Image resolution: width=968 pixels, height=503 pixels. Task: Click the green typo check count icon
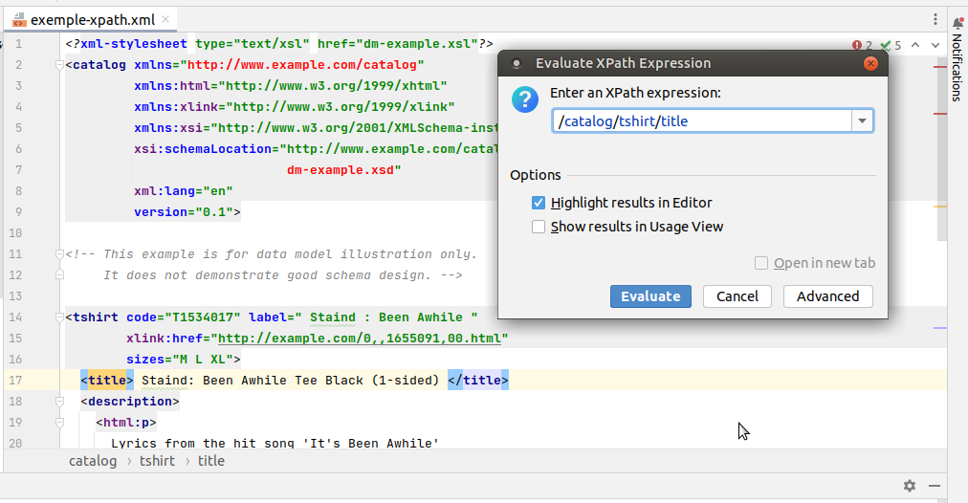pyautogui.click(x=891, y=45)
